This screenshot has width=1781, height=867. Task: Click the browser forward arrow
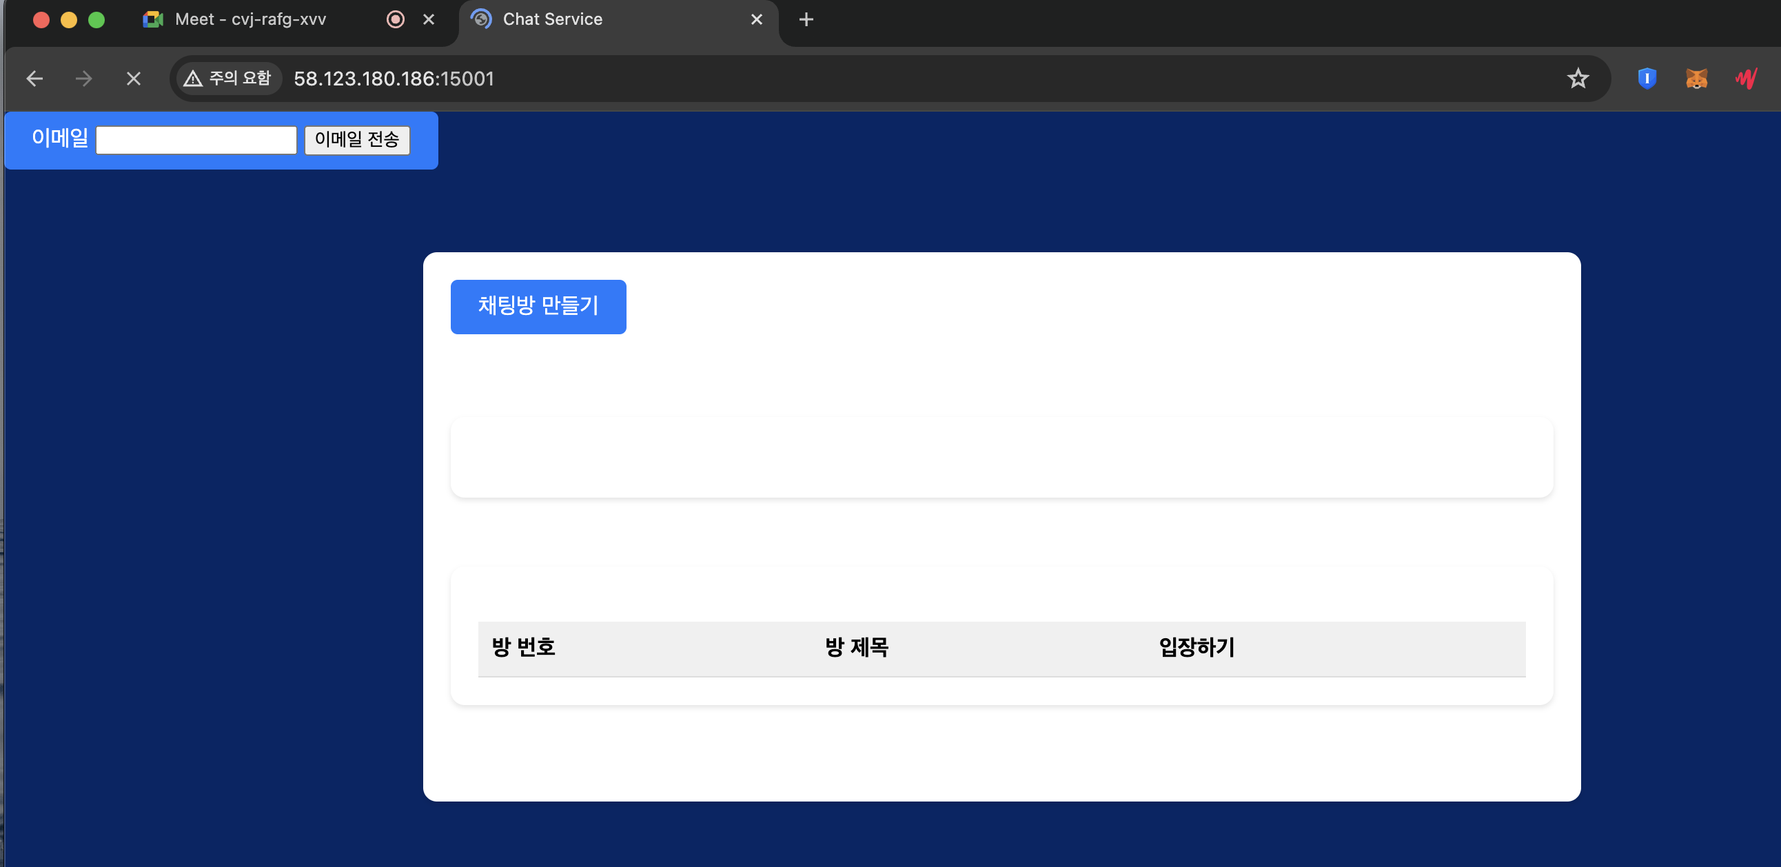(83, 79)
